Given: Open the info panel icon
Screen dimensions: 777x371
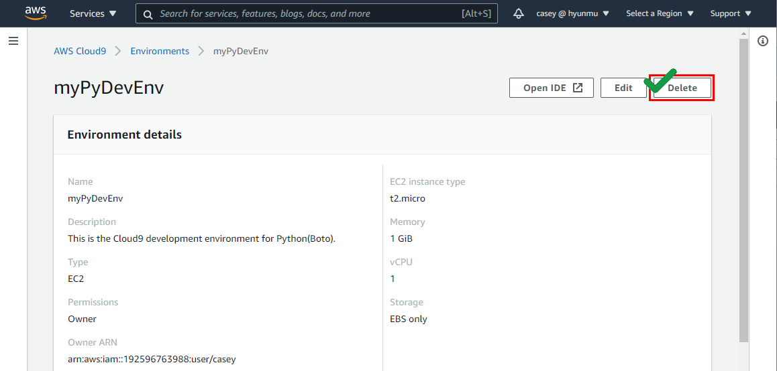Looking at the screenshot, I should pyautogui.click(x=763, y=41).
